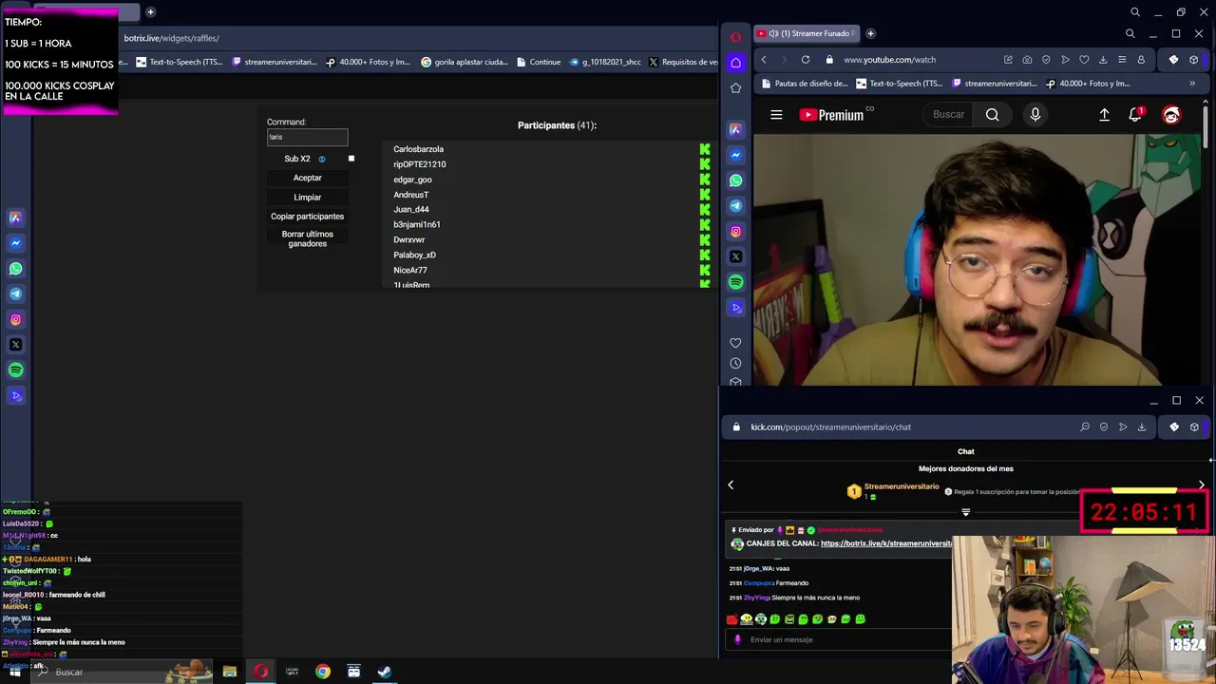This screenshot has width=1216, height=684.
Task: Add new tab in YouTube window
Action: point(870,33)
